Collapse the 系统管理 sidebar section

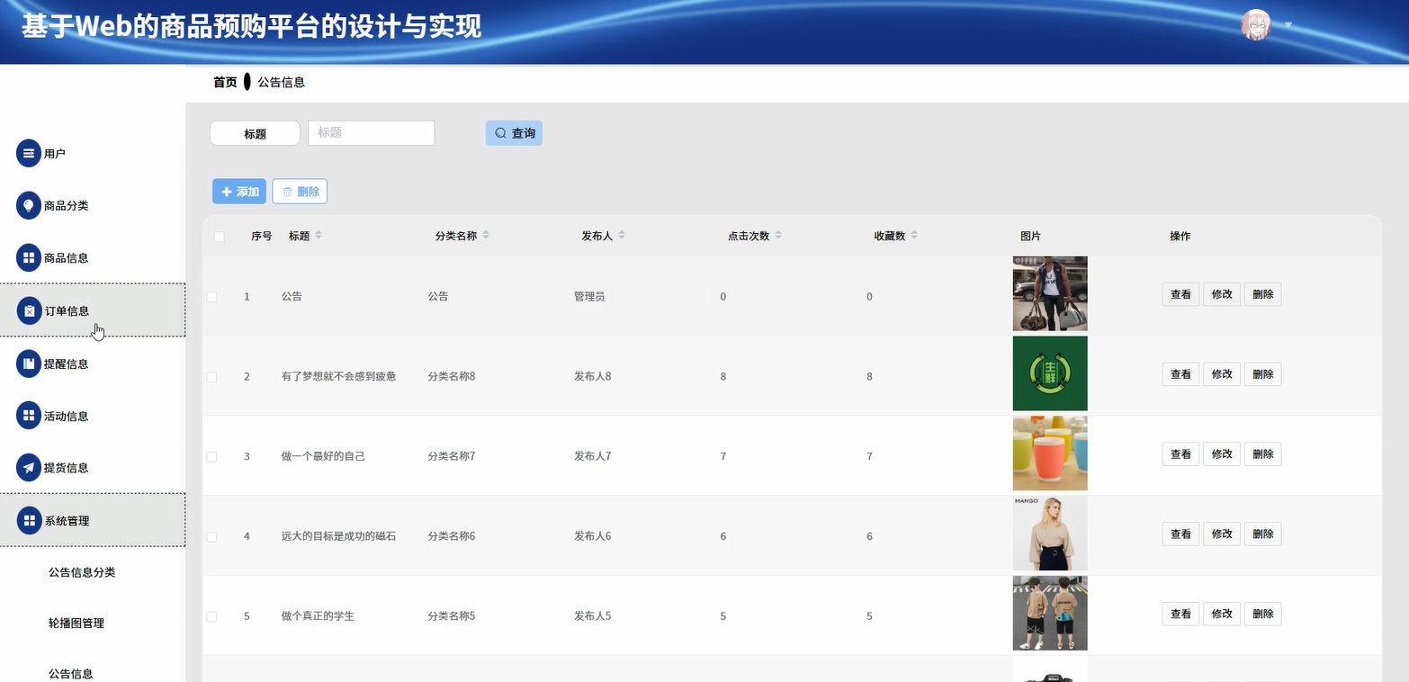click(x=93, y=520)
